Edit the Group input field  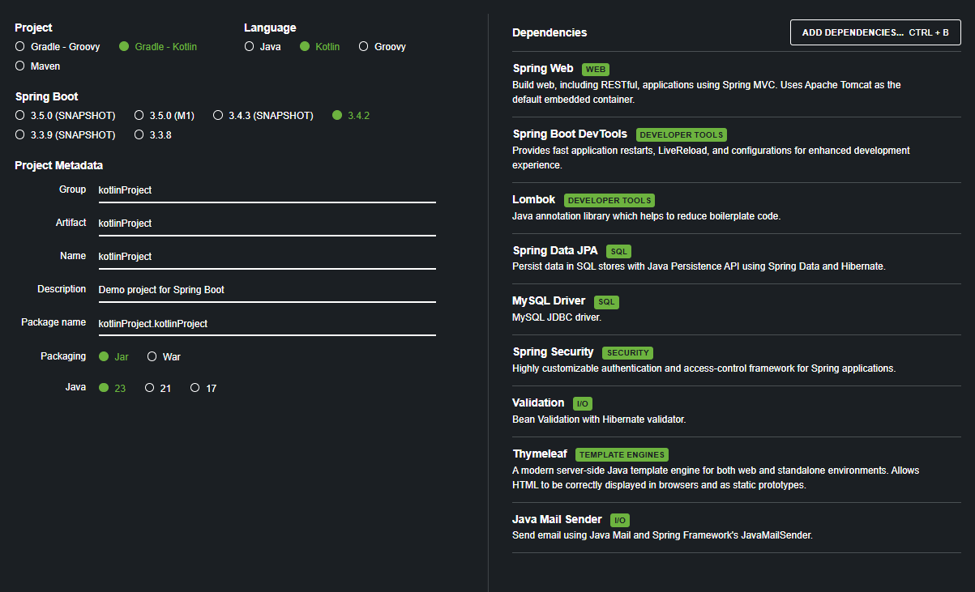pos(266,191)
